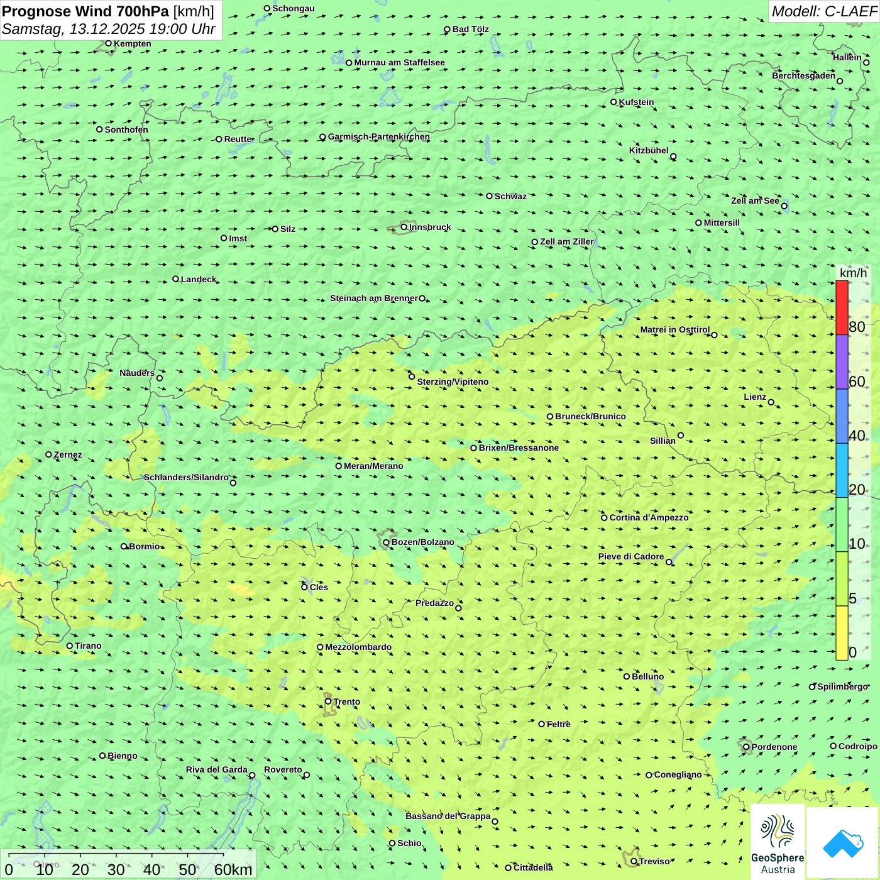880x880 pixels.
Task: Click the Schlanders/Silandro label
Action: coord(187,477)
